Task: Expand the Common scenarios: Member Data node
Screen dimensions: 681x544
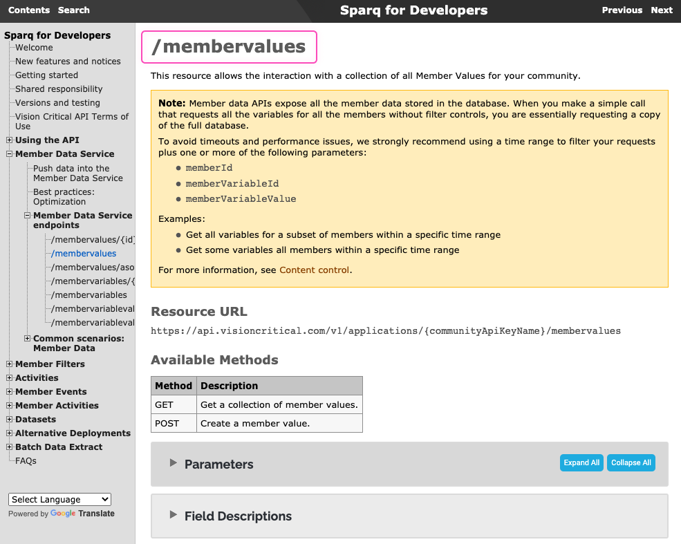Action: coord(28,339)
